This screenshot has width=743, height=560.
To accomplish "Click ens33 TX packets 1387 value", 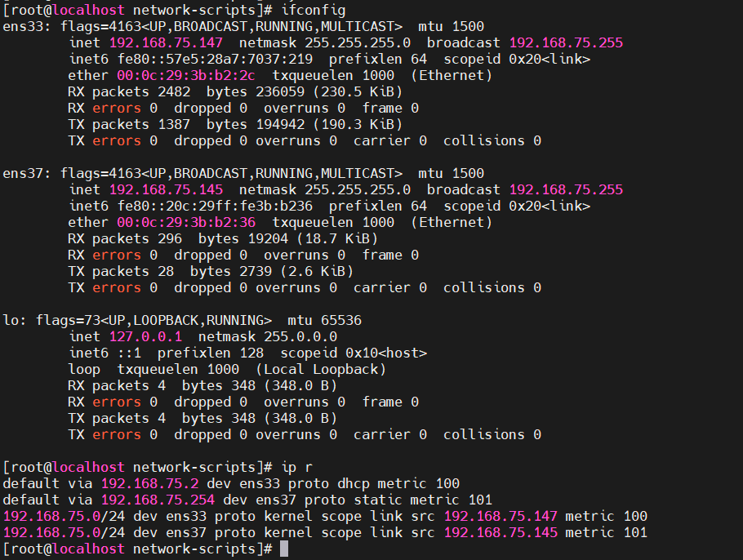I will 174,124.
